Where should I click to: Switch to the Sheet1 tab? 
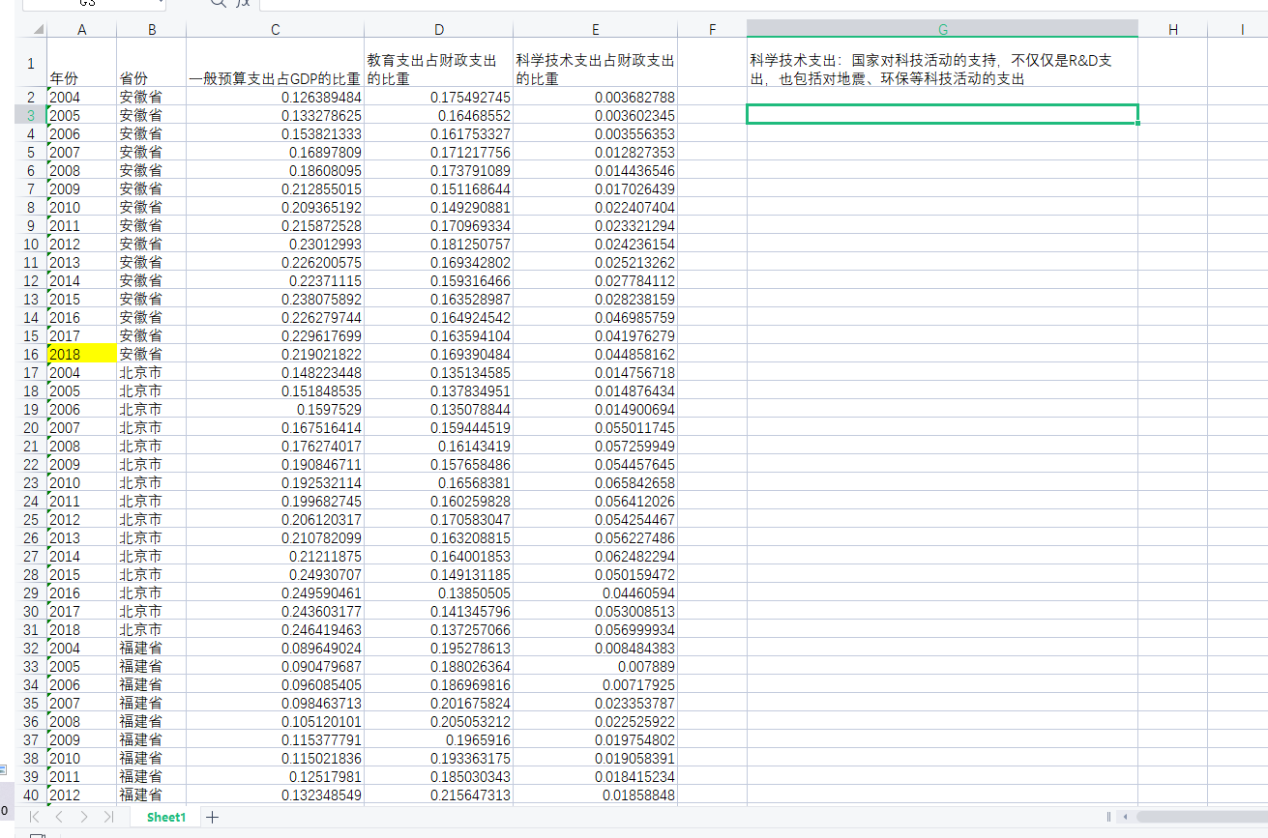point(164,817)
